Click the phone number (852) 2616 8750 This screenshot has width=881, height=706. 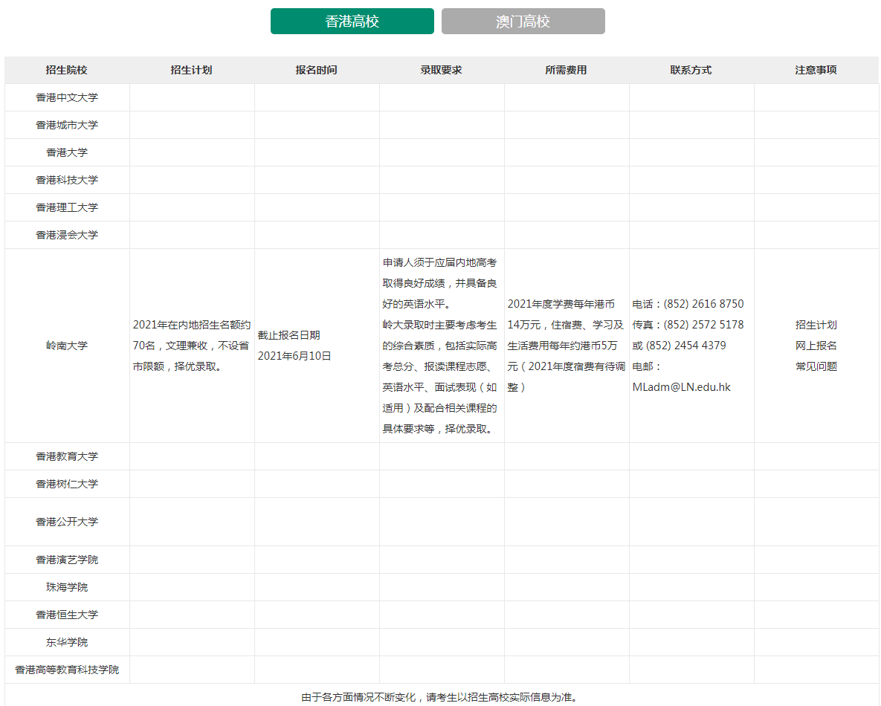(x=703, y=305)
